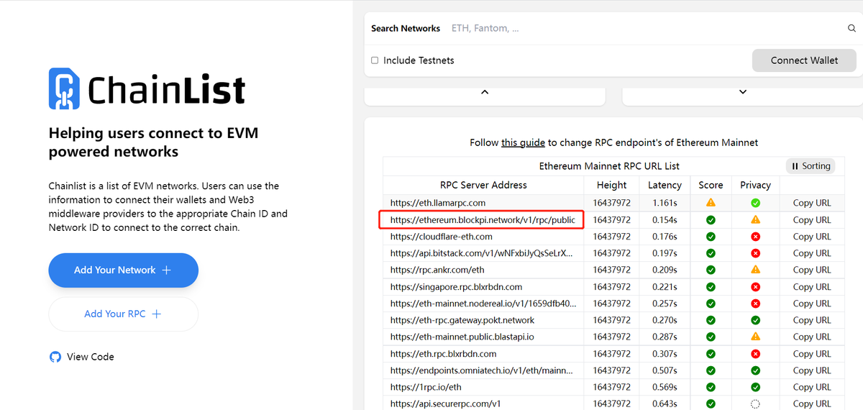The width and height of the screenshot is (863, 410).
Task: Copy URL for ethereum.blockpi.network
Action: pos(812,220)
